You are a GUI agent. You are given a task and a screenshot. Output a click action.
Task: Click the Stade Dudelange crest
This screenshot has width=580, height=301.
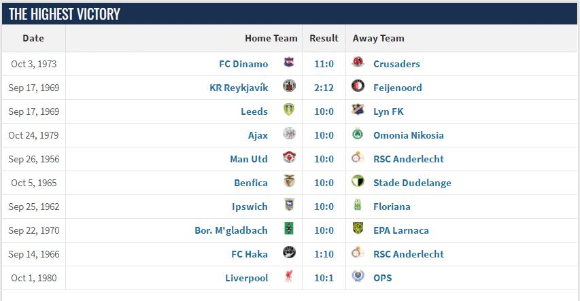coord(358,181)
